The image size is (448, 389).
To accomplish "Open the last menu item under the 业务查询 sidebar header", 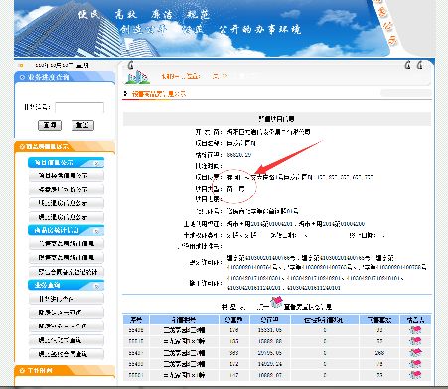I will click(67, 354).
